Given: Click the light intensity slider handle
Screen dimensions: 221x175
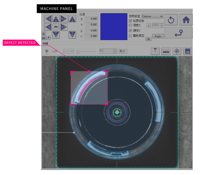Looking at the screenshot, I should click(x=78, y=52).
